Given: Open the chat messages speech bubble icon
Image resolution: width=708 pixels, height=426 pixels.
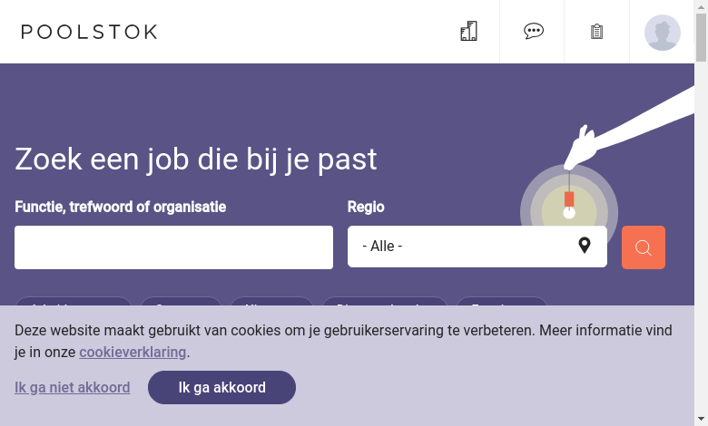Looking at the screenshot, I should pos(533,31).
